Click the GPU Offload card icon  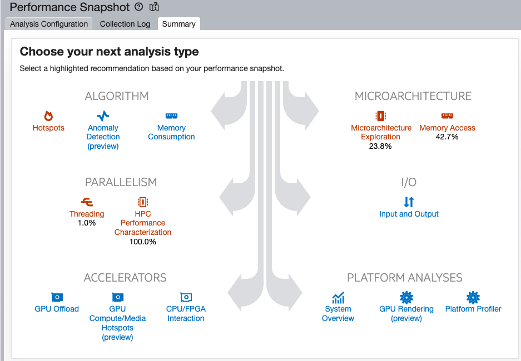[57, 297]
